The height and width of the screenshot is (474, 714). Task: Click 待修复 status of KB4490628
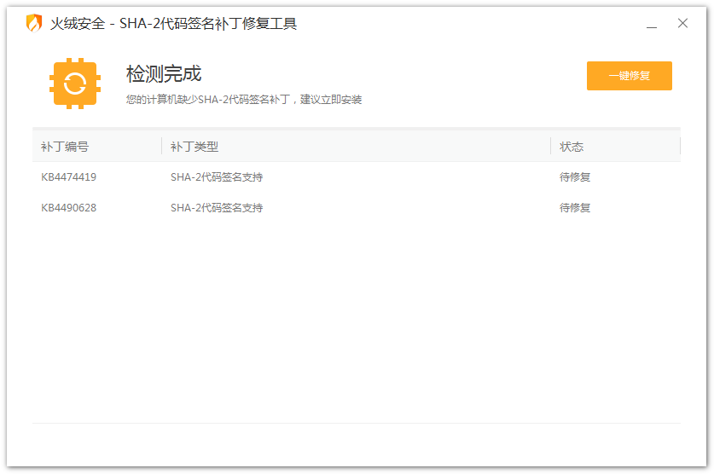575,208
